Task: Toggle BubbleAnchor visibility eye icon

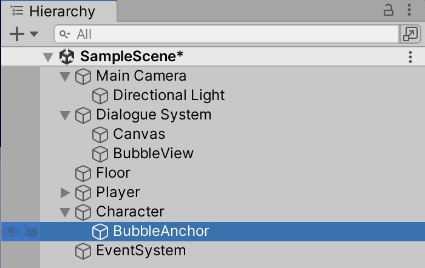Action: point(11,232)
